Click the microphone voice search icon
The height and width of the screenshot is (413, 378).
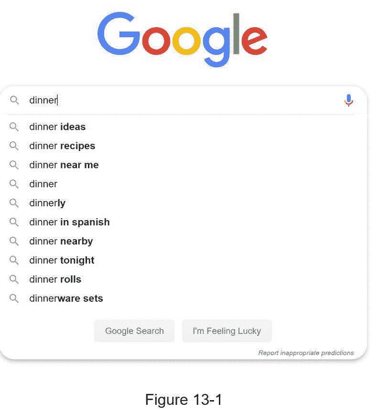[x=348, y=100]
